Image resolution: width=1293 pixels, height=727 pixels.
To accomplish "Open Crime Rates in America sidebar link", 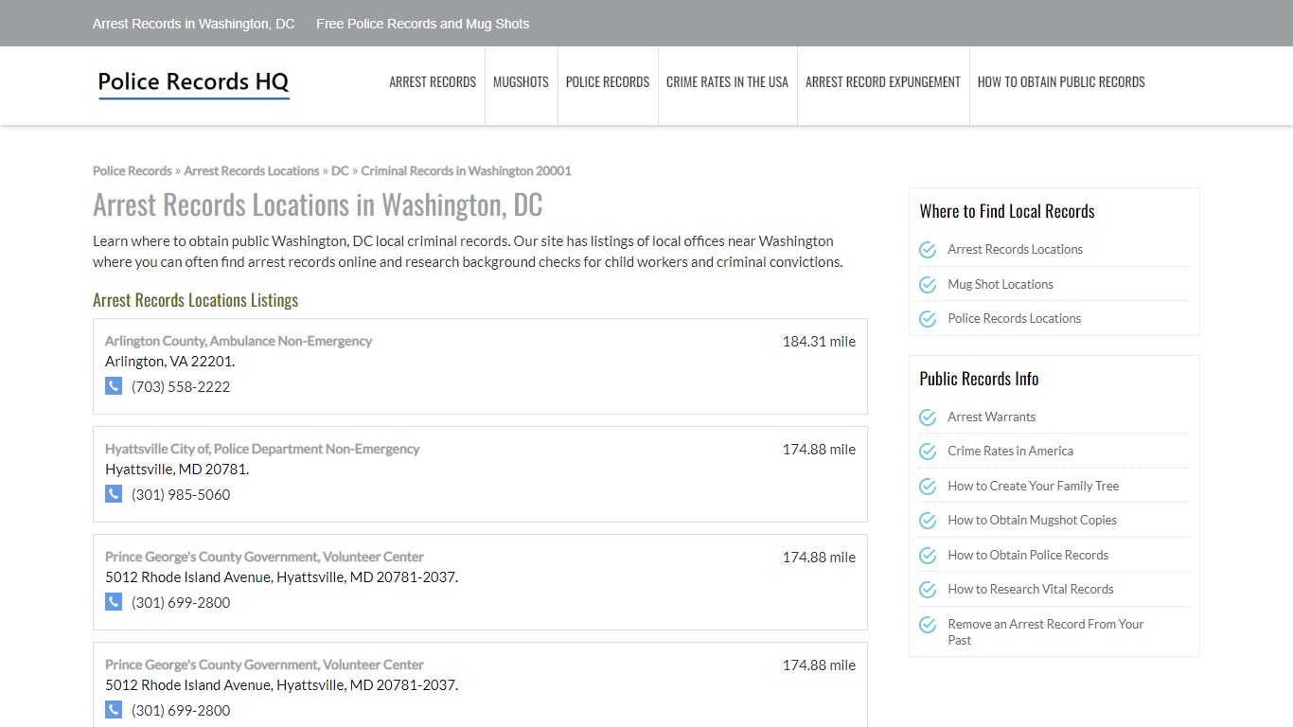I will tap(1011, 452).
